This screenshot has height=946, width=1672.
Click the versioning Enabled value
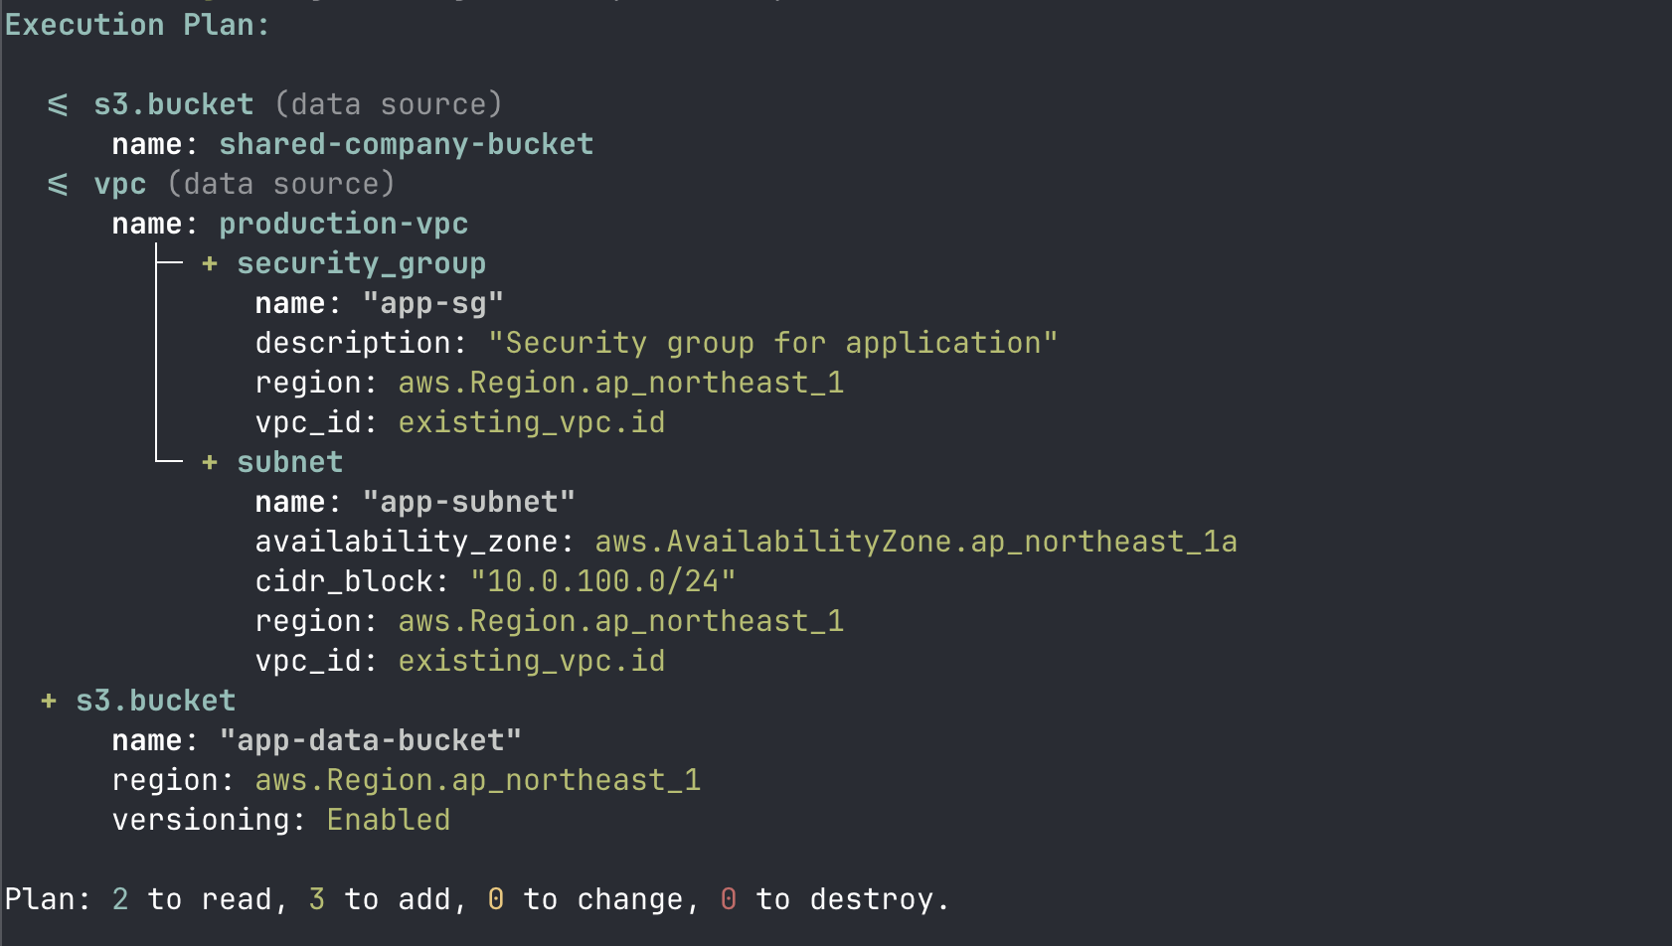388,820
